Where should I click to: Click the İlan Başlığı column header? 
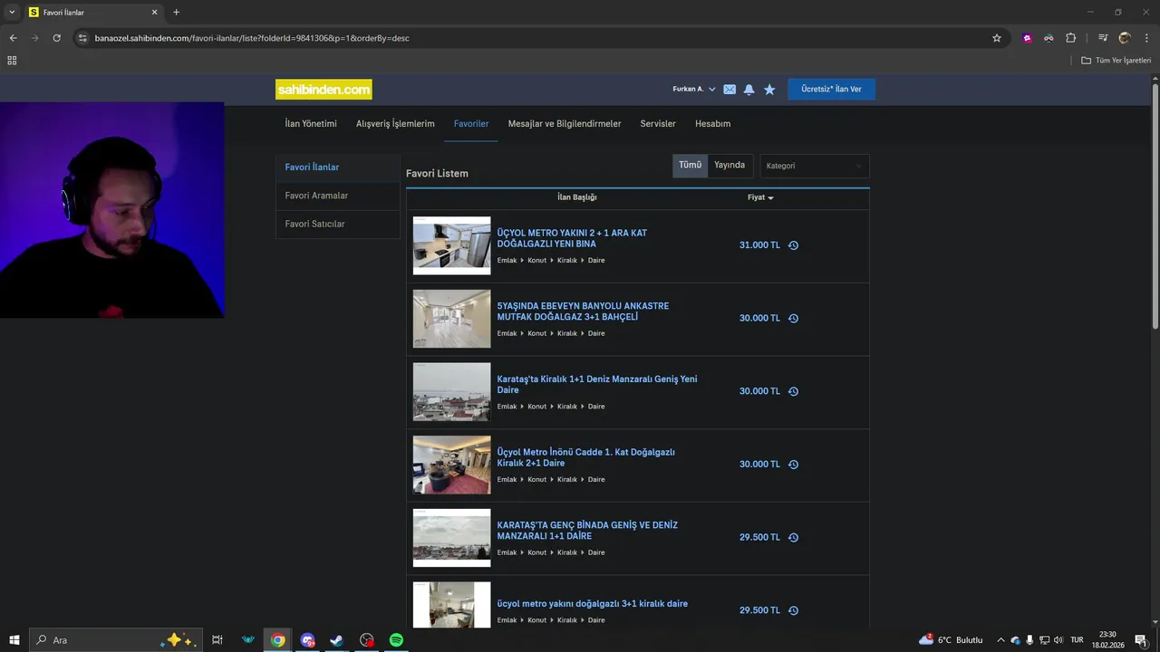coord(576,197)
